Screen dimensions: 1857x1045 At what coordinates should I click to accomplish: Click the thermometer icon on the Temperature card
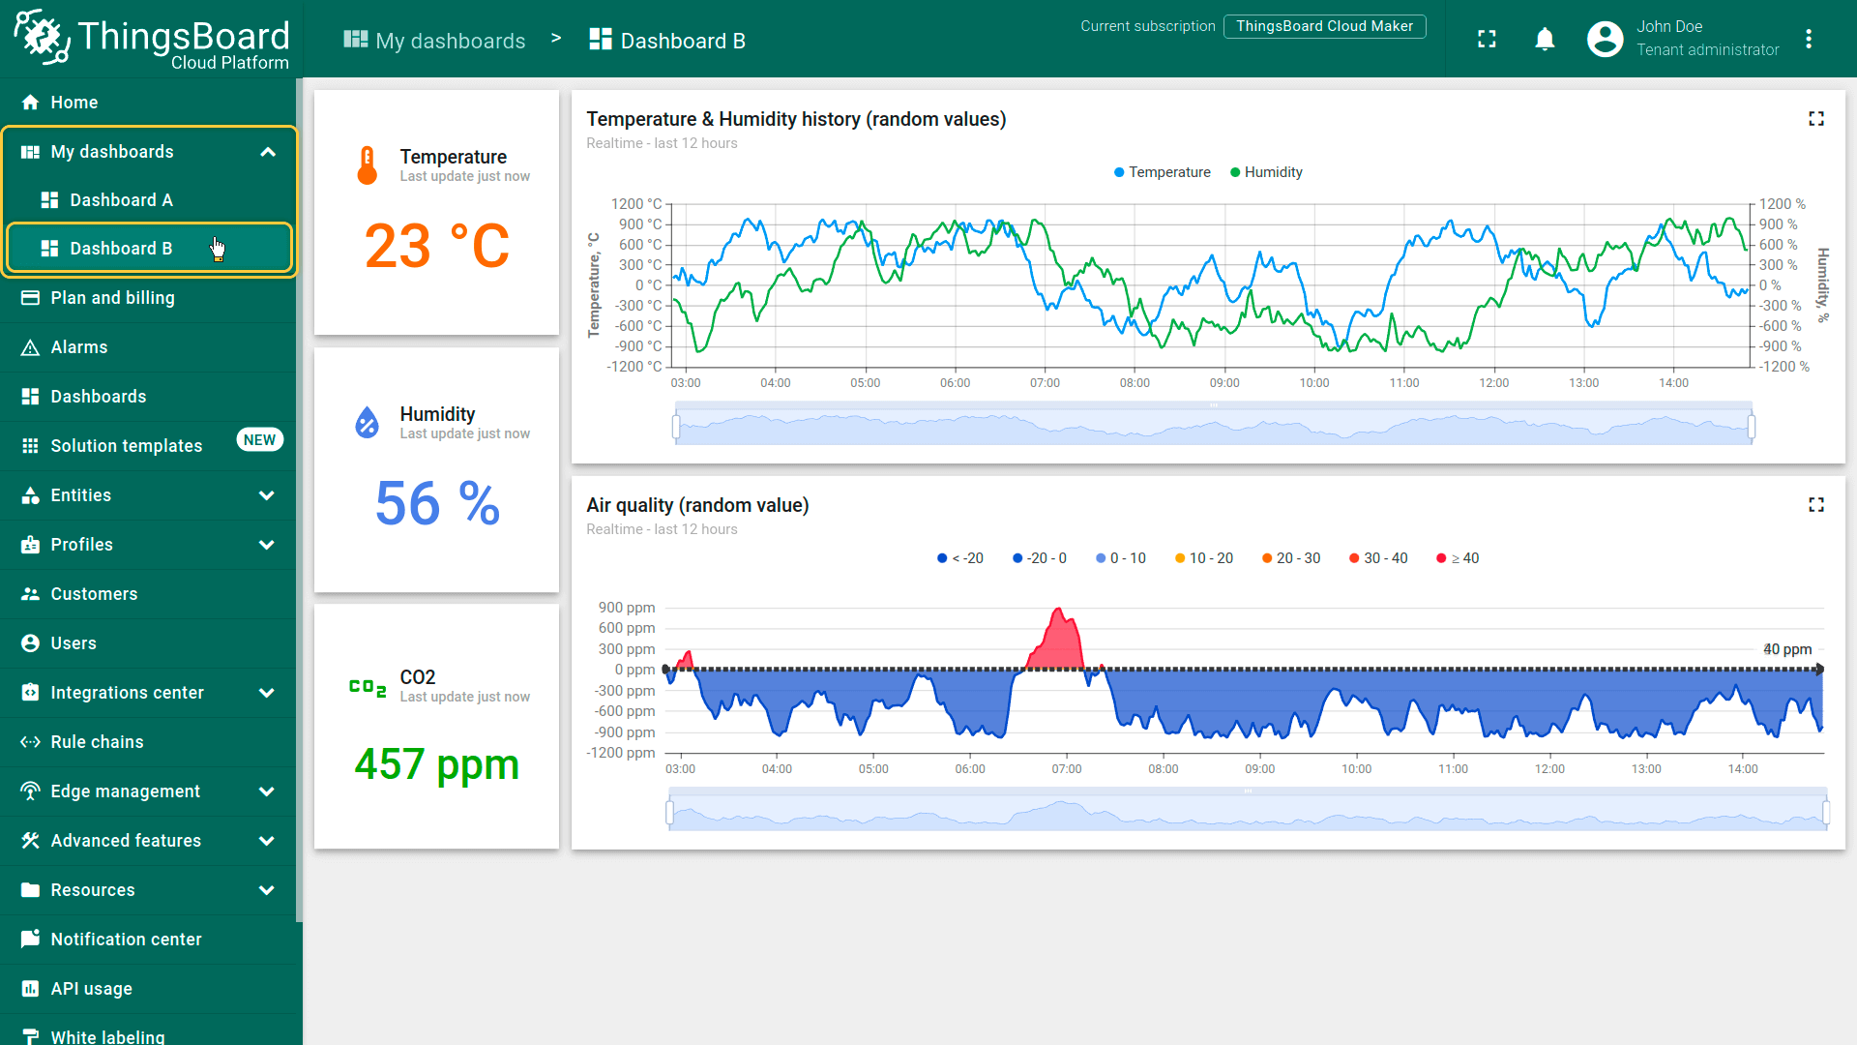(x=367, y=165)
